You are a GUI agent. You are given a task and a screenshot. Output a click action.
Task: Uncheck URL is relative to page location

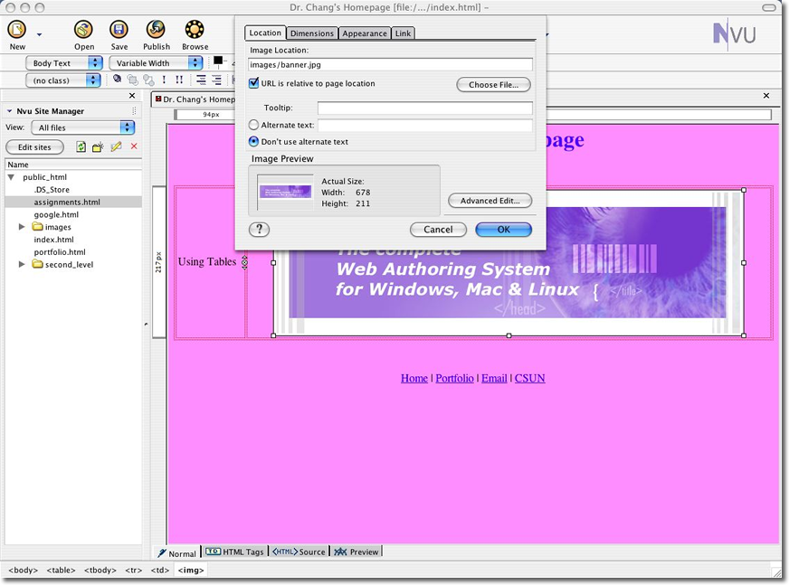click(253, 83)
